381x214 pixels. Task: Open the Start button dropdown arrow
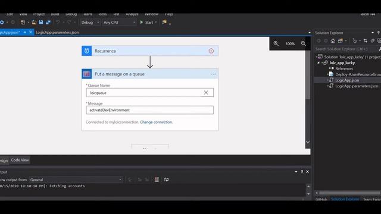(x=156, y=23)
